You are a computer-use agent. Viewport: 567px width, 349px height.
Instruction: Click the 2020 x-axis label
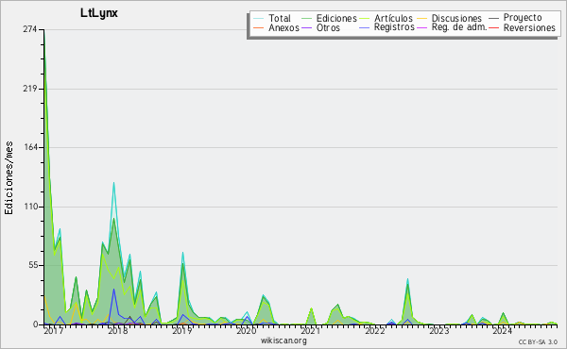coord(247,330)
